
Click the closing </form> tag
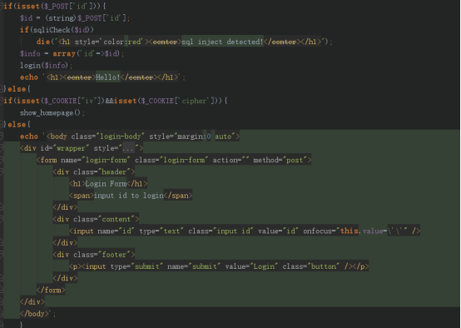51,291
